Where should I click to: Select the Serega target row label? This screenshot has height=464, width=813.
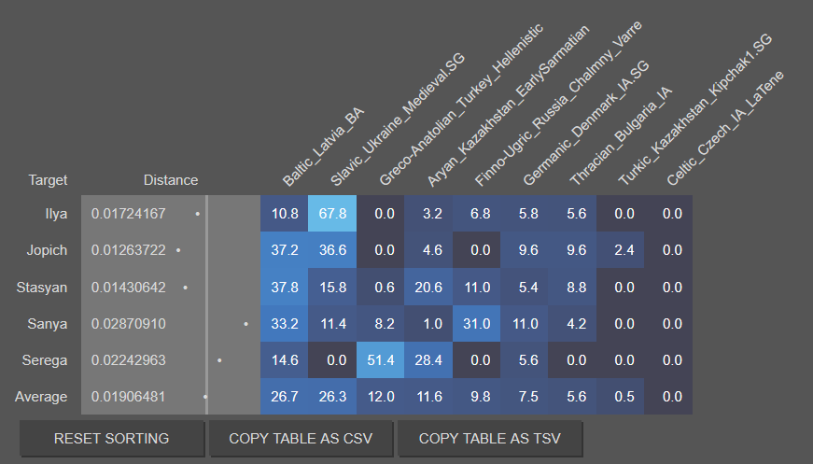tap(45, 360)
